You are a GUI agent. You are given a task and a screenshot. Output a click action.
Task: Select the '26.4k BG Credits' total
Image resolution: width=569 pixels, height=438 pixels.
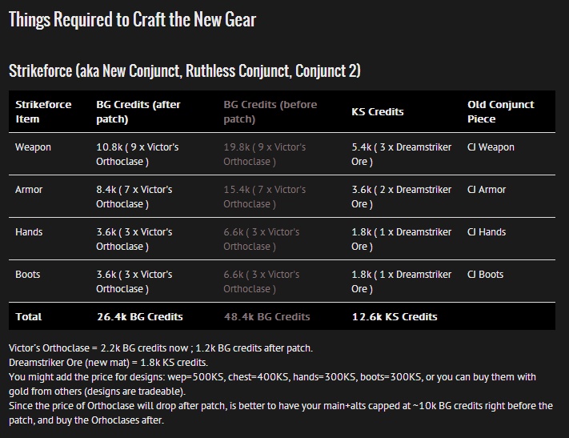[x=140, y=317]
